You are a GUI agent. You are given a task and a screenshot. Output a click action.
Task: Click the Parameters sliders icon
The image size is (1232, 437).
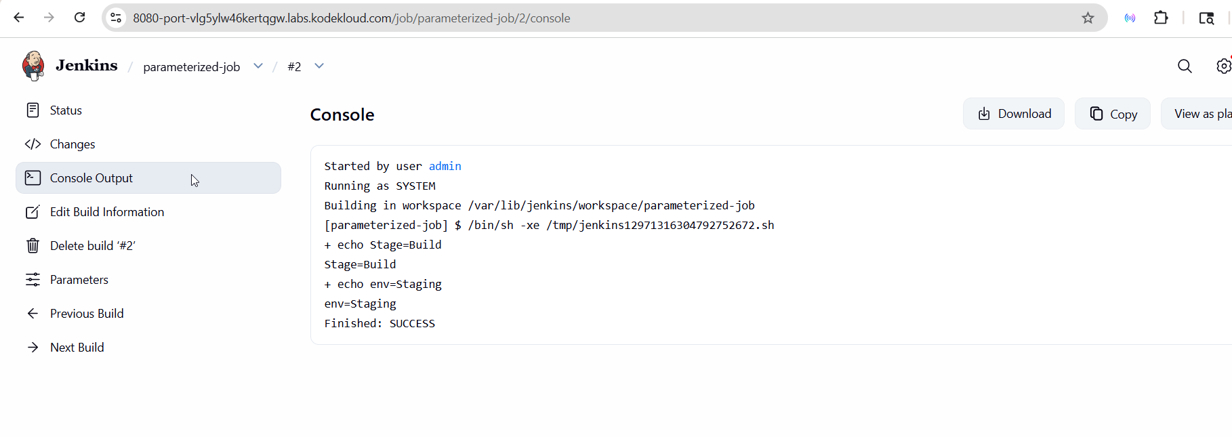pyautogui.click(x=33, y=280)
